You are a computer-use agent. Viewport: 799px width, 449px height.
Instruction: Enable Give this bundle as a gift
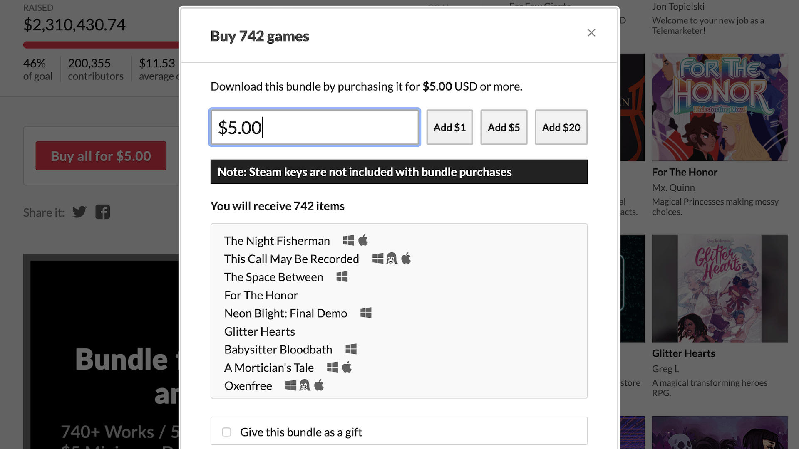tap(226, 432)
